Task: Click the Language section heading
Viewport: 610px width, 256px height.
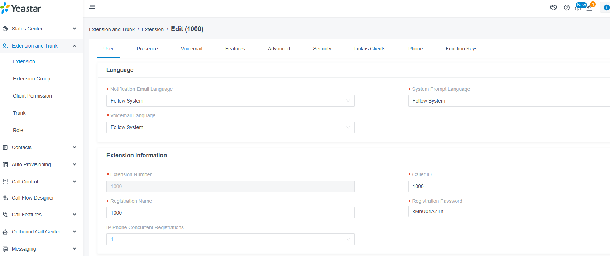Action: [x=120, y=70]
